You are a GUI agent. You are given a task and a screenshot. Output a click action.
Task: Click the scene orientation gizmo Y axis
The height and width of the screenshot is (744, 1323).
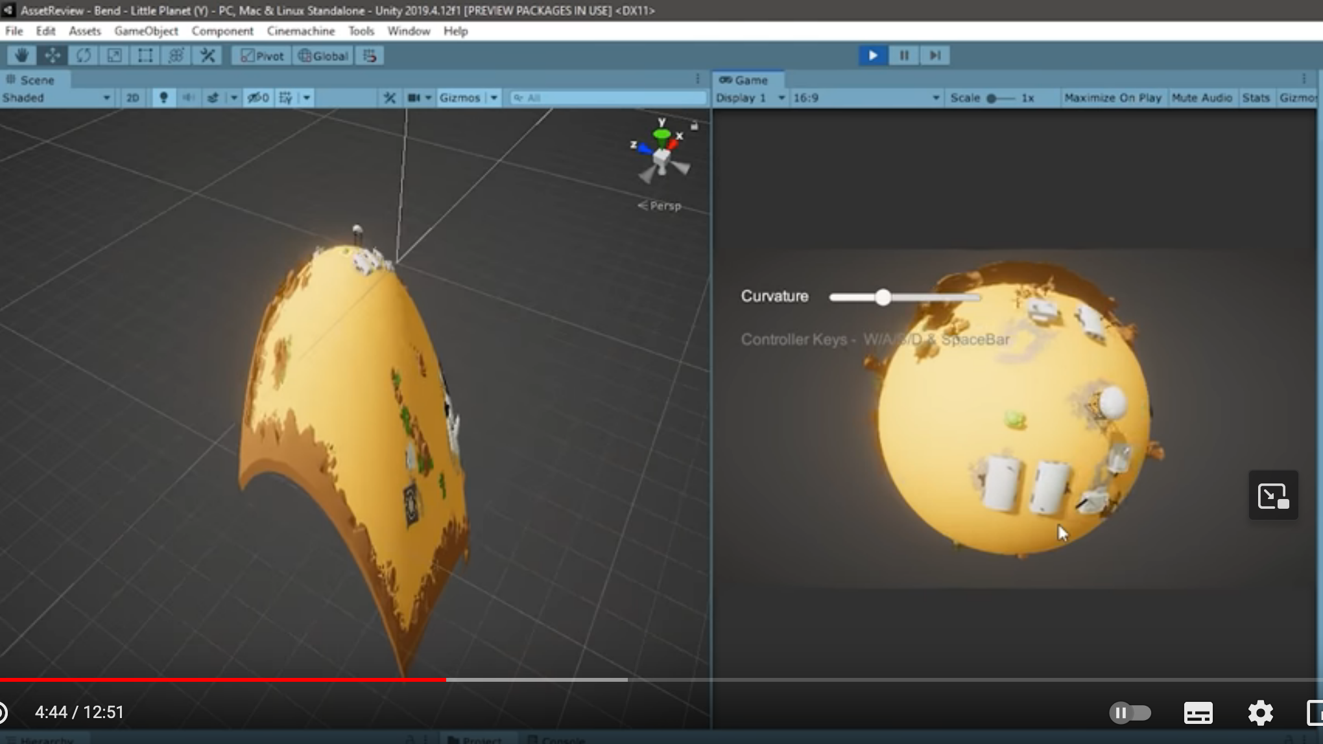pos(661,134)
